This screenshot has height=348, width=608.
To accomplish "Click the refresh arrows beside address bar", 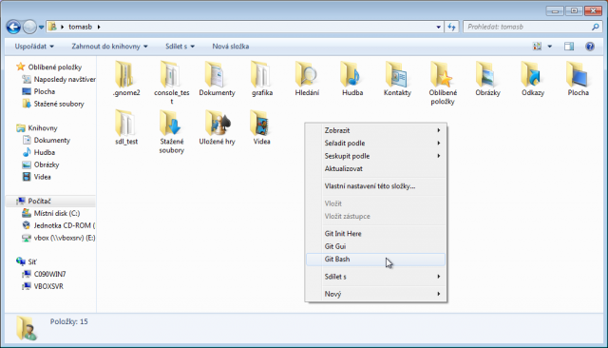I will [x=451, y=27].
